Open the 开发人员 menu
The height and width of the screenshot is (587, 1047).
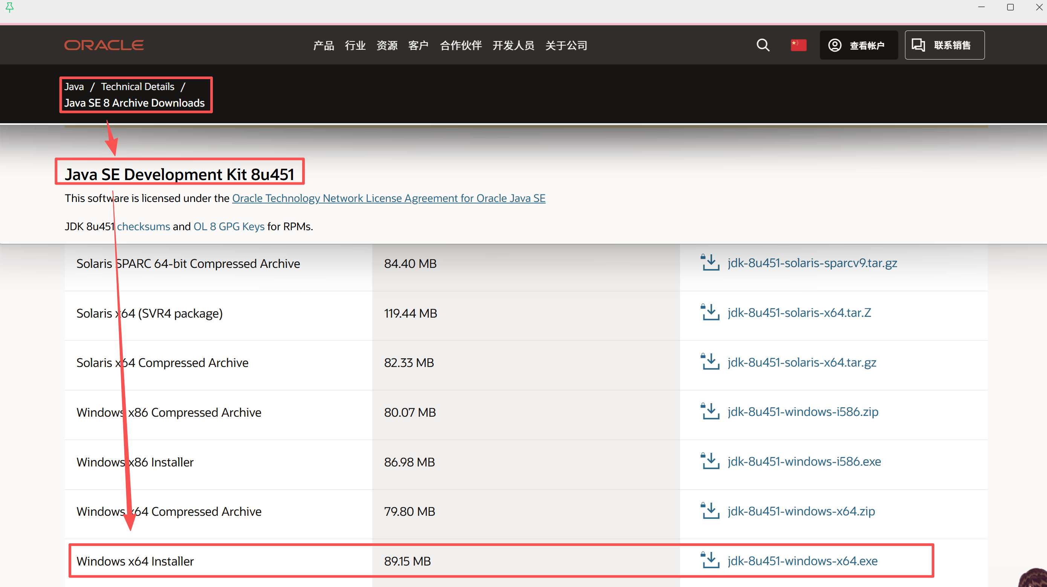[514, 46]
